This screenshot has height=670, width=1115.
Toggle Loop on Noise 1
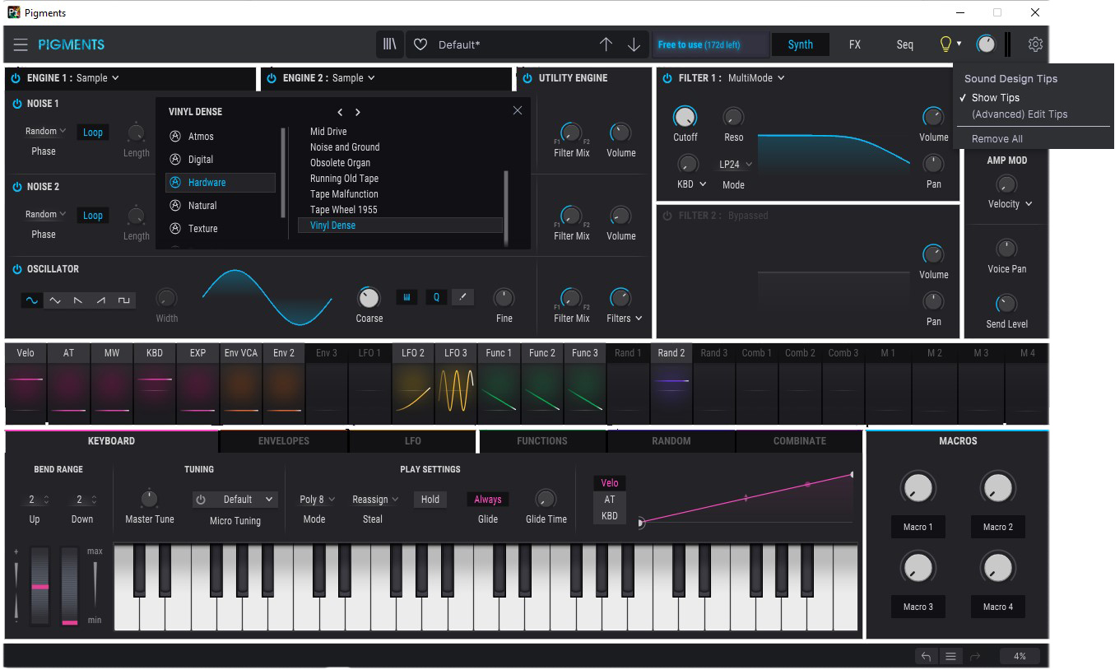[x=92, y=132]
